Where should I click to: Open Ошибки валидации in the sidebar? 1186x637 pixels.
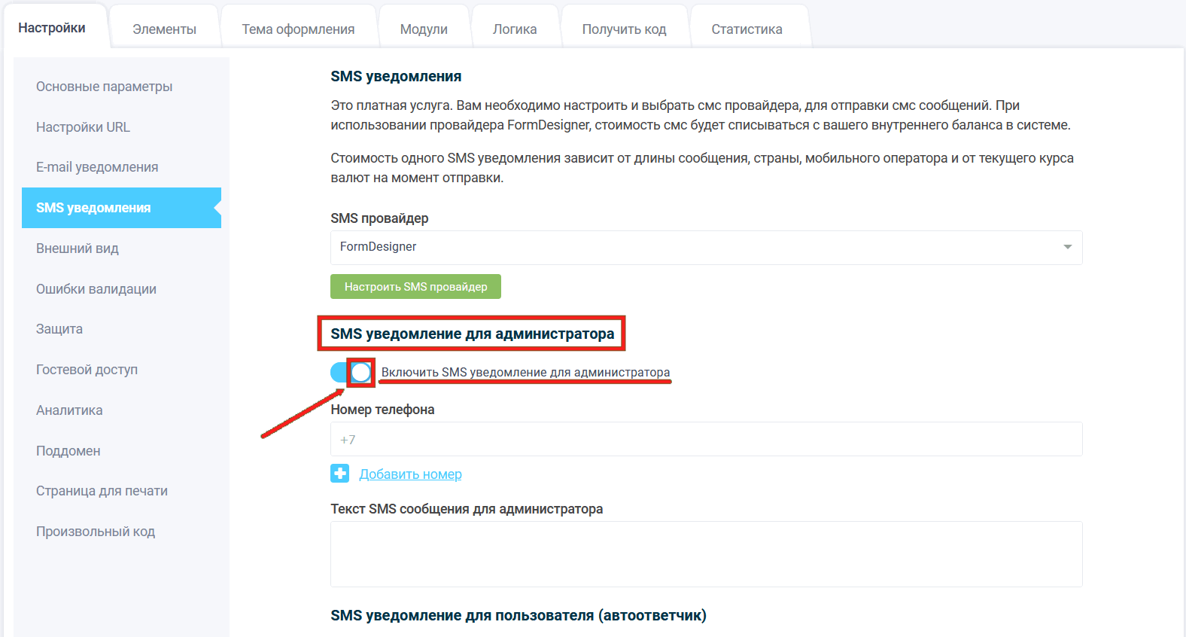click(x=96, y=289)
